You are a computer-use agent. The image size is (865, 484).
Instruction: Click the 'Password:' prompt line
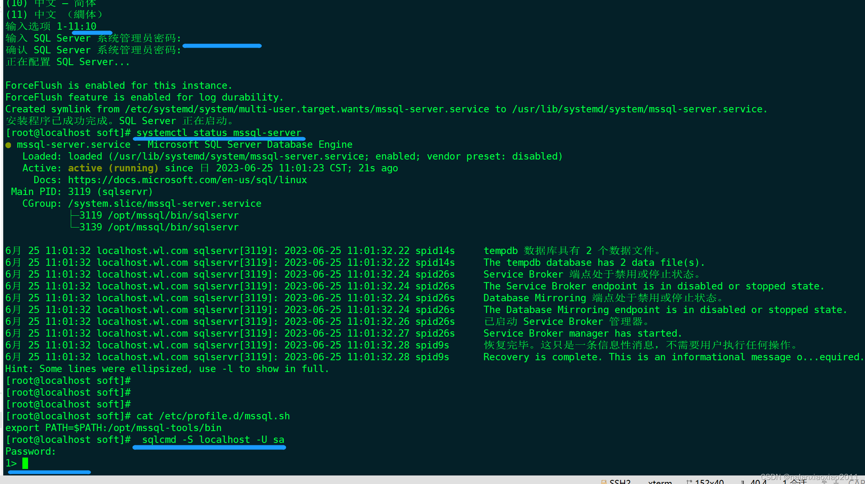click(x=31, y=451)
